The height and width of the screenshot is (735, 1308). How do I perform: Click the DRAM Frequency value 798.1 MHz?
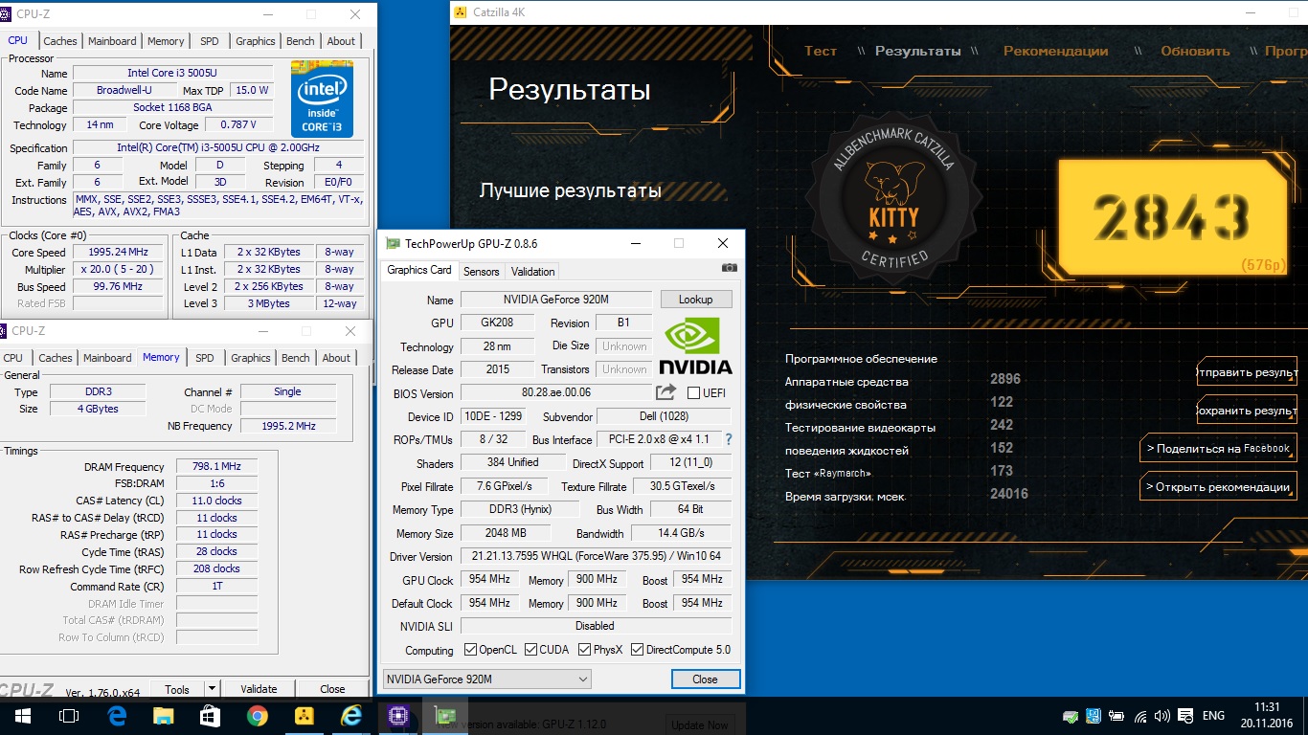click(x=216, y=466)
